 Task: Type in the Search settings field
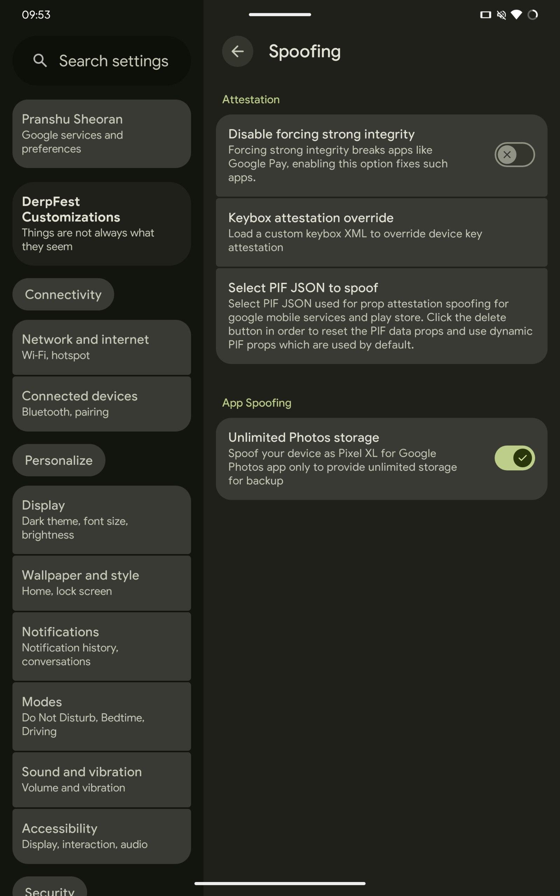tap(113, 61)
